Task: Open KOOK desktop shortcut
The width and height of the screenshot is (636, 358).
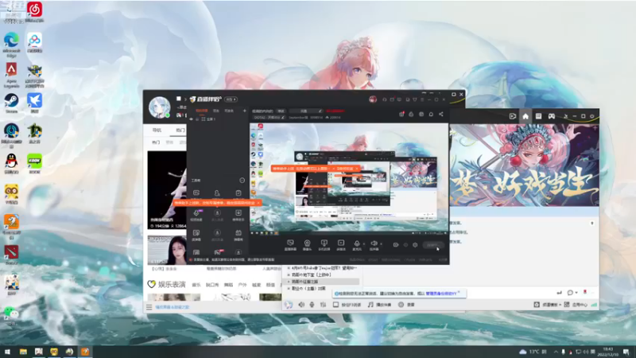Action: pyautogui.click(x=34, y=164)
